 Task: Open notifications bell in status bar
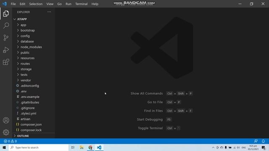pos(263,141)
